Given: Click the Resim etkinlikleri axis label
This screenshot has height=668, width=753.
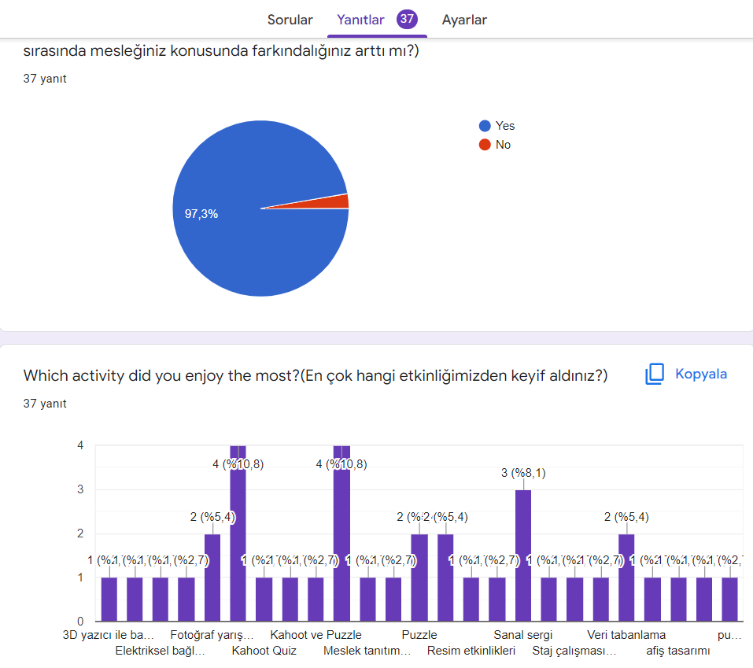Looking at the screenshot, I should coord(471,651).
